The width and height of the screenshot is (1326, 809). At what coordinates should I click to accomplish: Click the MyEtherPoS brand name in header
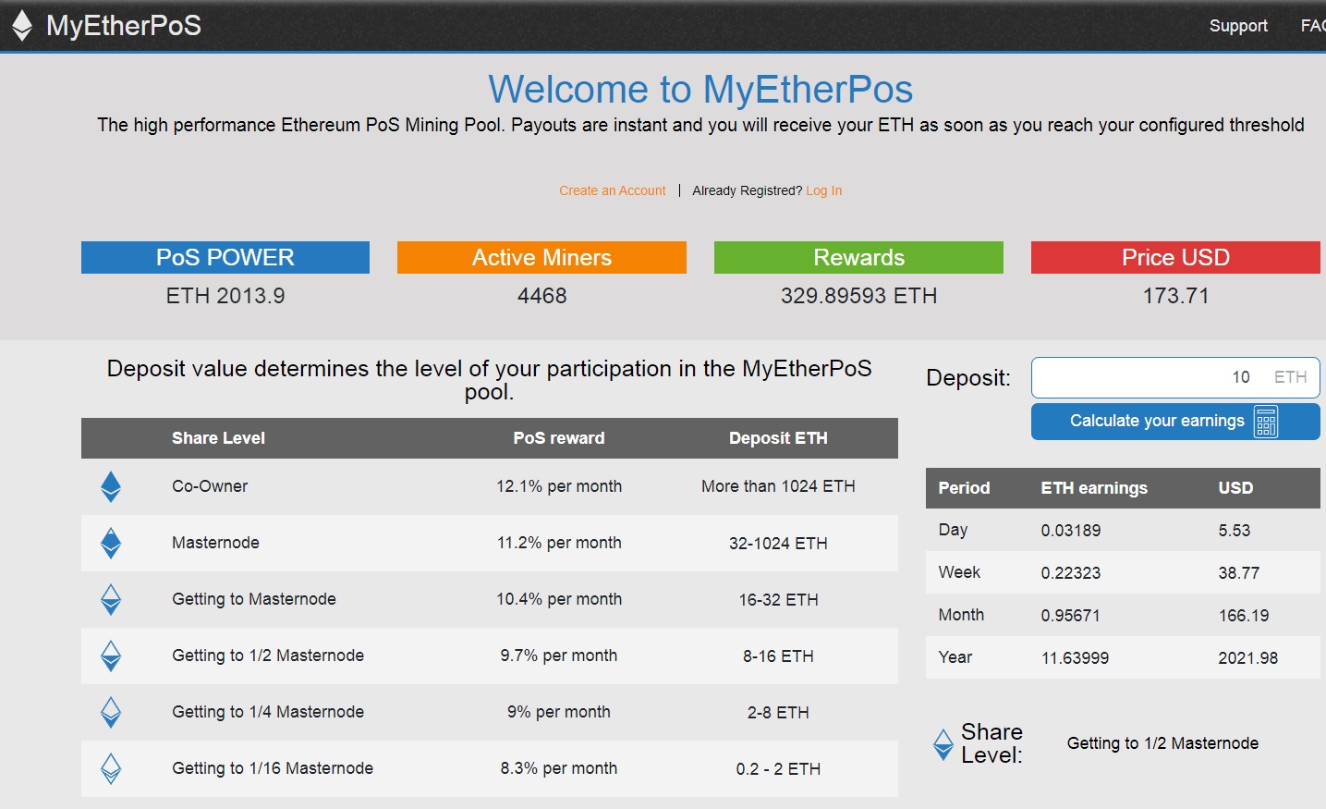(124, 26)
